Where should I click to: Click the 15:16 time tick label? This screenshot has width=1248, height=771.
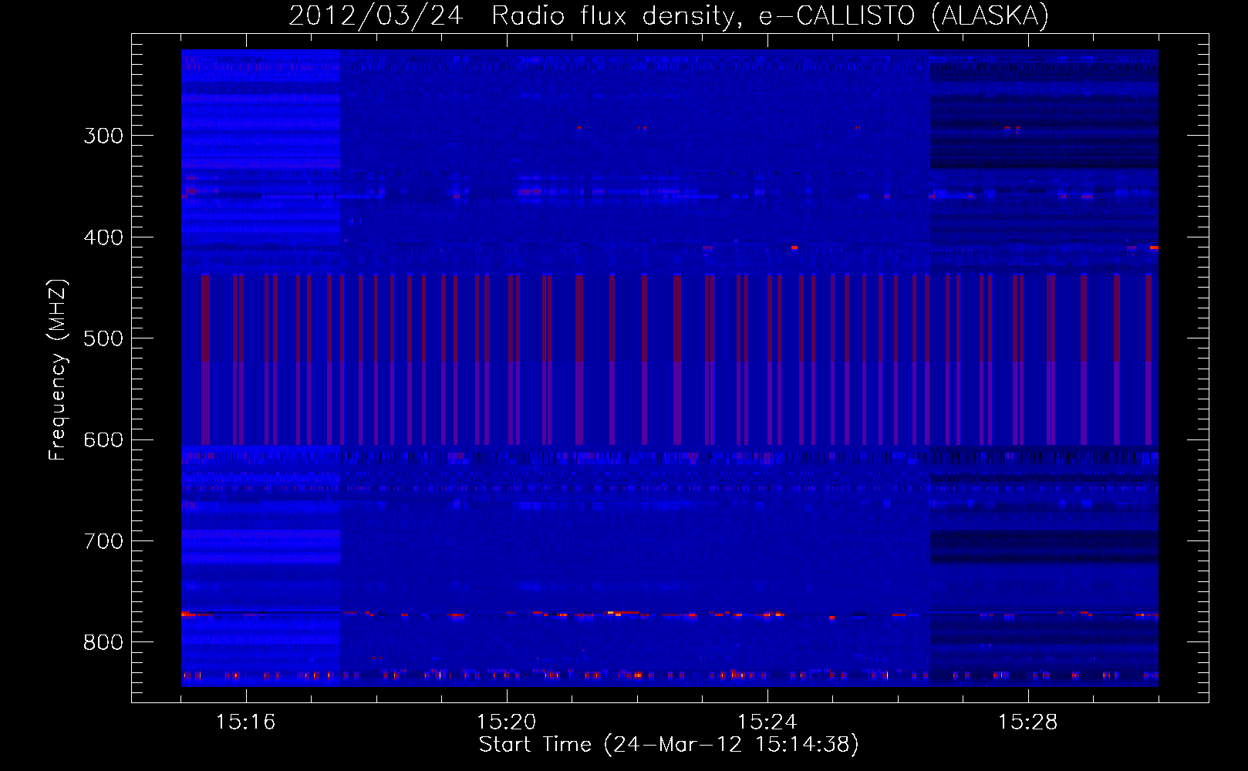click(246, 722)
